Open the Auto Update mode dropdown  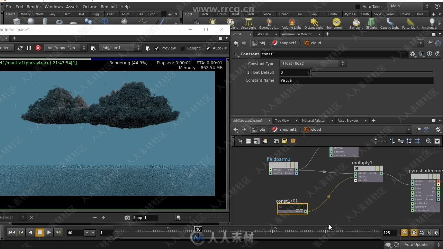(x=422, y=245)
